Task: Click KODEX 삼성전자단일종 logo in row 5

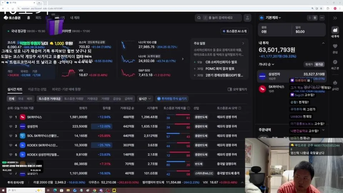Action: (23, 154)
